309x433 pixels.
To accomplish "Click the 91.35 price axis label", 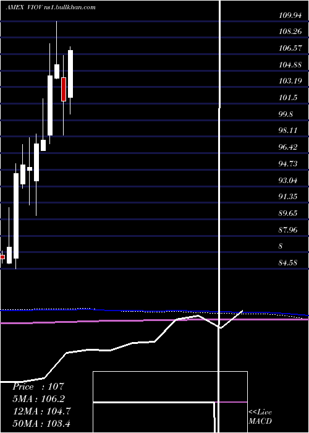I will tap(288, 196).
